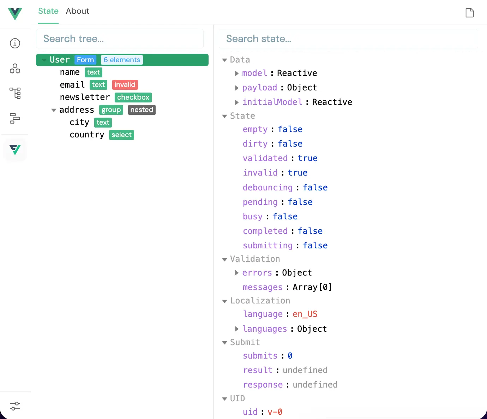487x419 pixels.
Task: Expand the model Reactive entry
Action: pyautogui.click(x=237, y=73)
